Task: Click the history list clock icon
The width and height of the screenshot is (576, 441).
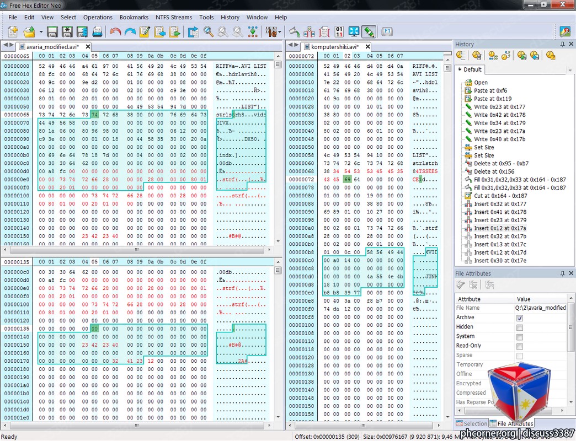Action: pyautogui.click(x=461, y=55)
